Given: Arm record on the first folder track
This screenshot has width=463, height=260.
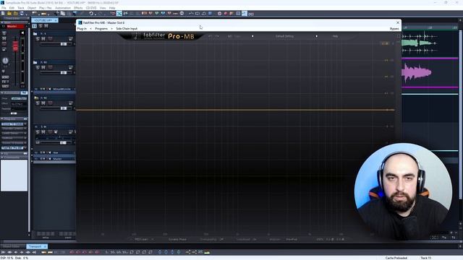Looking at the screenshot, I should (x=50, y=39).
